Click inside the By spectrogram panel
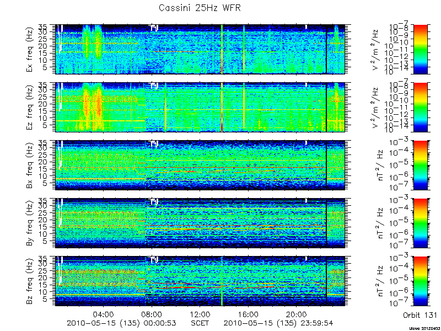The width and height of the screenshot is (441, 331). pos(200,223)
